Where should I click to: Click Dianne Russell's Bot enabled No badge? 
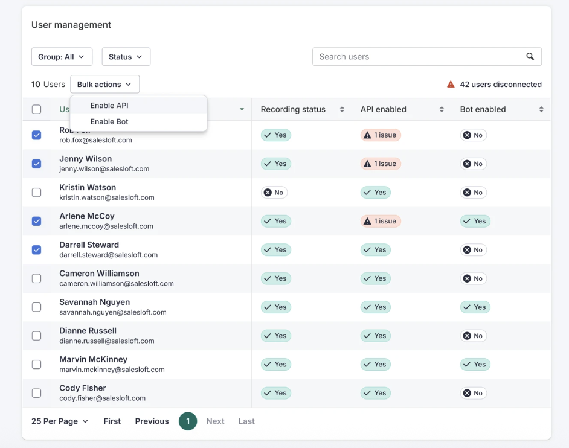click(x=473, y=336)
